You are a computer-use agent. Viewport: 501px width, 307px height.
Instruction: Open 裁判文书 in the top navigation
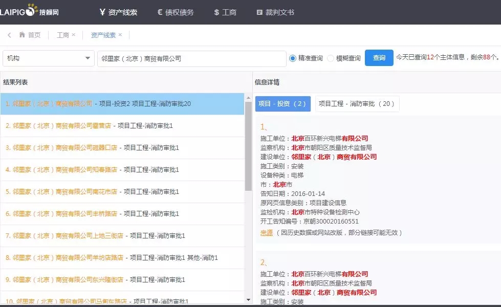[275, 12]
